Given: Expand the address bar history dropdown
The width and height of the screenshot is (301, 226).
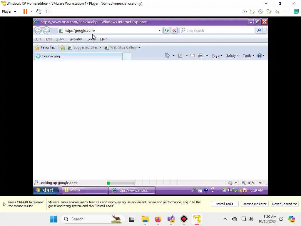Looking at the screenshot, I should [160, 30].
